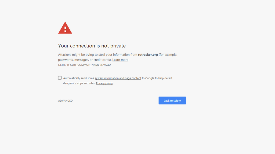Screen dimensions: 275x154
Task: Click the Back to safety button
Action: tap(172, 101)
